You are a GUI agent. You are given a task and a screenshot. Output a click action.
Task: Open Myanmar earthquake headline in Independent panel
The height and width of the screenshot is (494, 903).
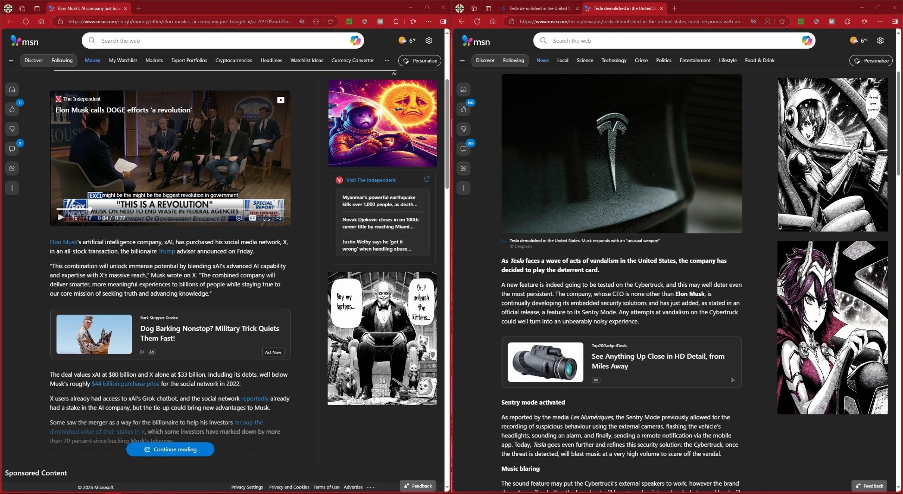click(380, 201)
